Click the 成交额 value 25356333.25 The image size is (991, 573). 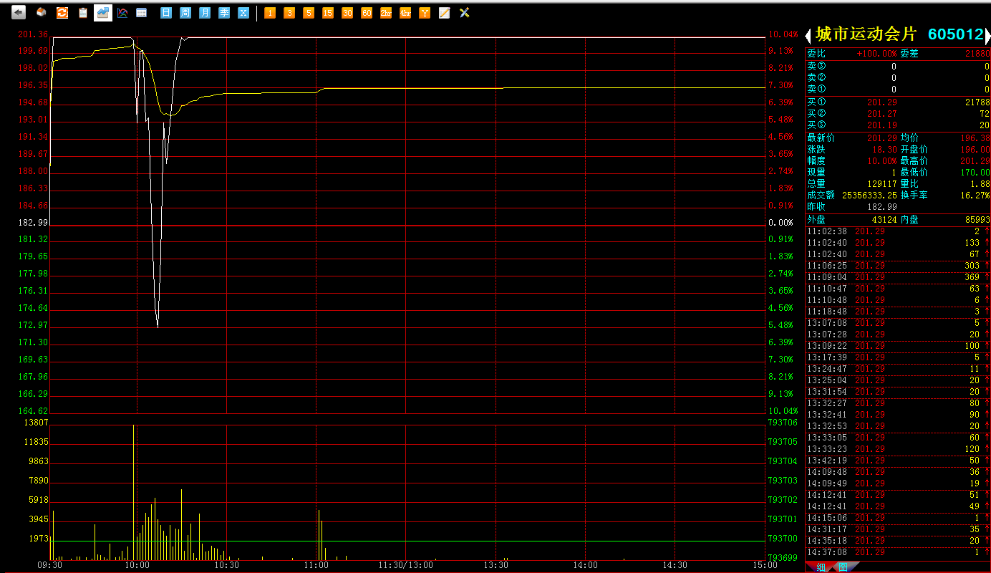[869, 196]
